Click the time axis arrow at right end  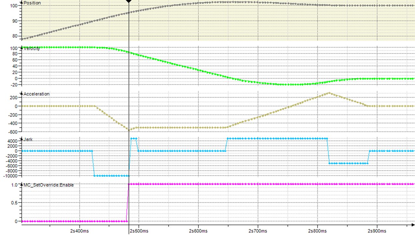pyautogui.click(x=413, y=224)
